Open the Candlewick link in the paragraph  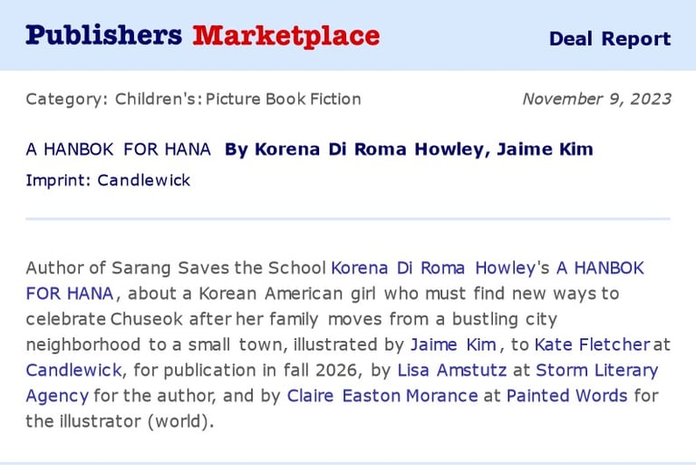pos(73,370)
